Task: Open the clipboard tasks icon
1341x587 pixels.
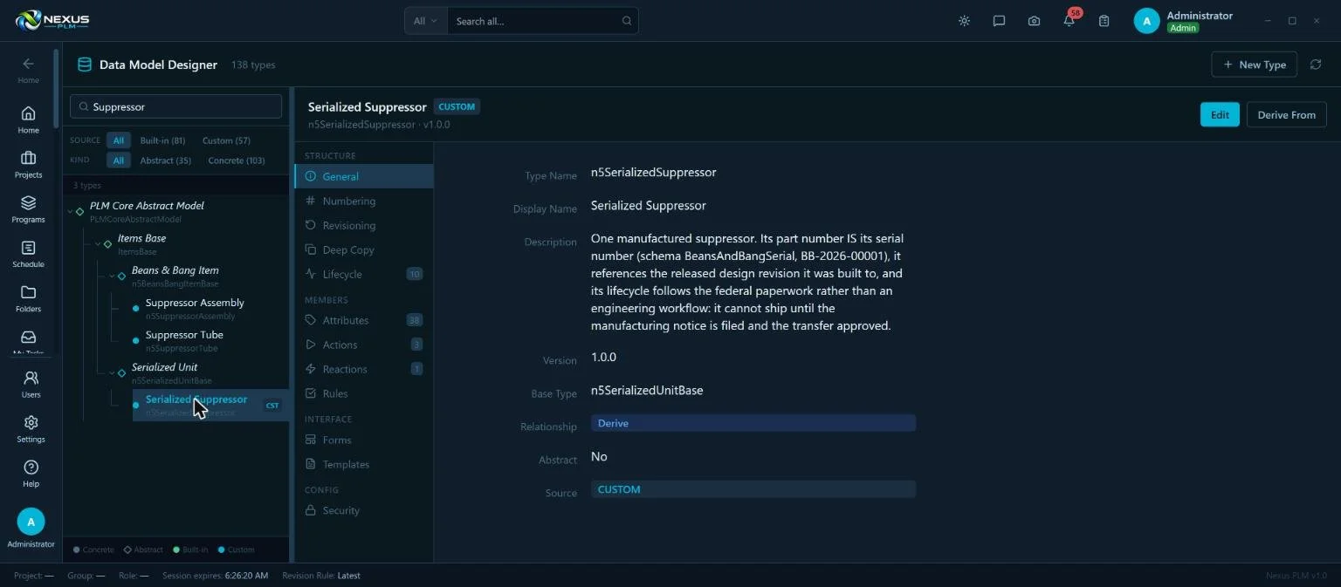Action: point(1104,21)
